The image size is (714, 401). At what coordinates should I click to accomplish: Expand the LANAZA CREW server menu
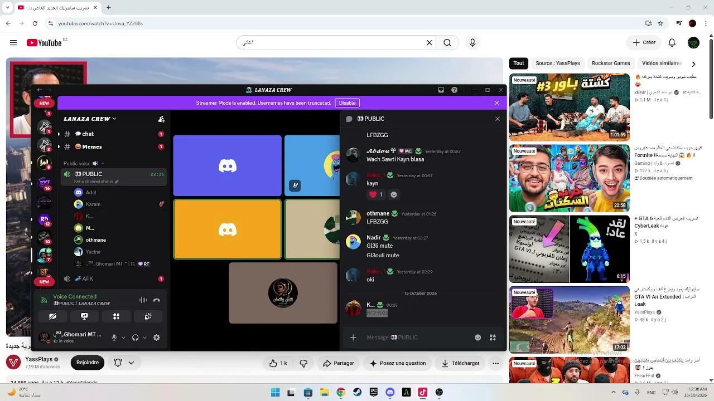[90, 119]
